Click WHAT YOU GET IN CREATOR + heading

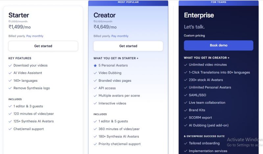click(x=207, y=58)
